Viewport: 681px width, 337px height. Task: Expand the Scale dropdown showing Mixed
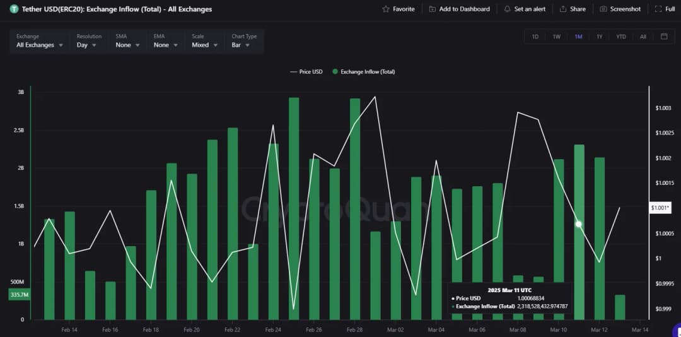coord(205,45)
